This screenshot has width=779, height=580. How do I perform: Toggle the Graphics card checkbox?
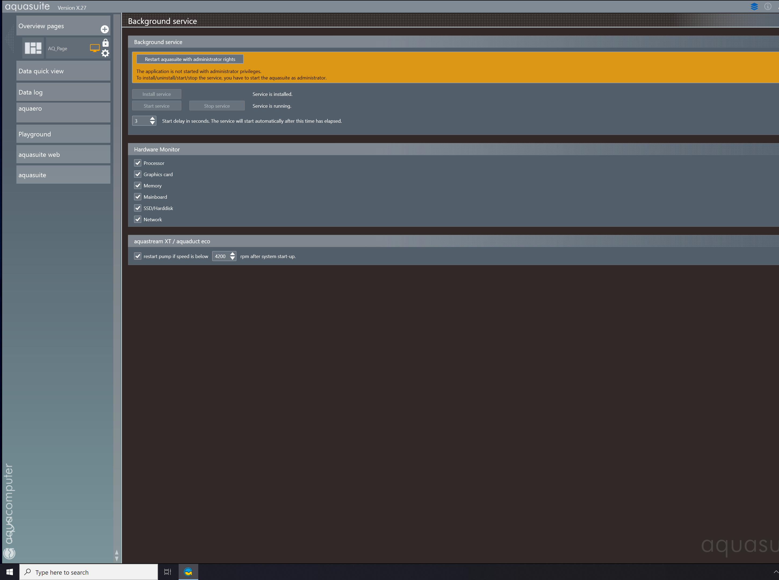138,174
